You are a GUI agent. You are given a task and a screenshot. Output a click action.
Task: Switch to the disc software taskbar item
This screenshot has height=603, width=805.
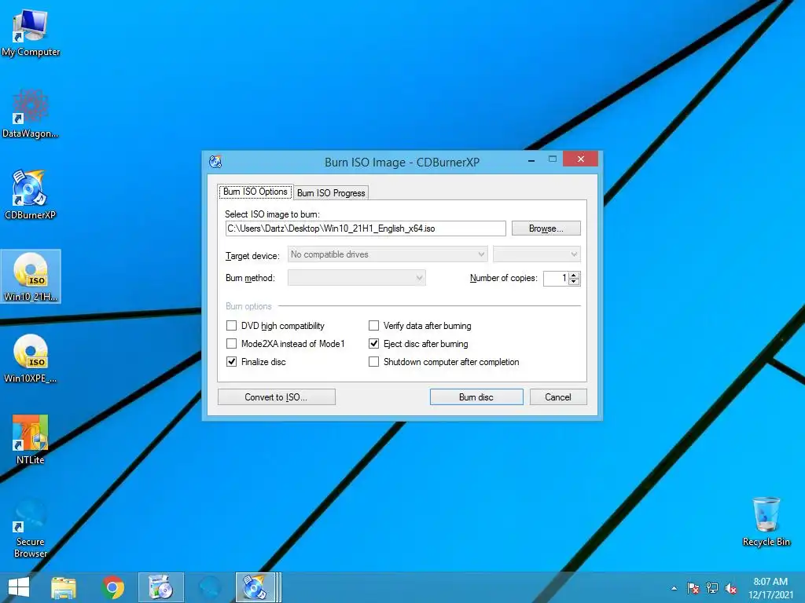pos(160,587)
